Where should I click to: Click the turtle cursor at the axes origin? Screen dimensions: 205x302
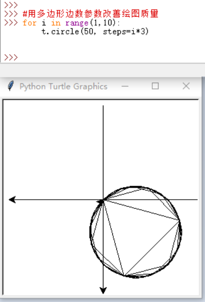click(100, 202)
